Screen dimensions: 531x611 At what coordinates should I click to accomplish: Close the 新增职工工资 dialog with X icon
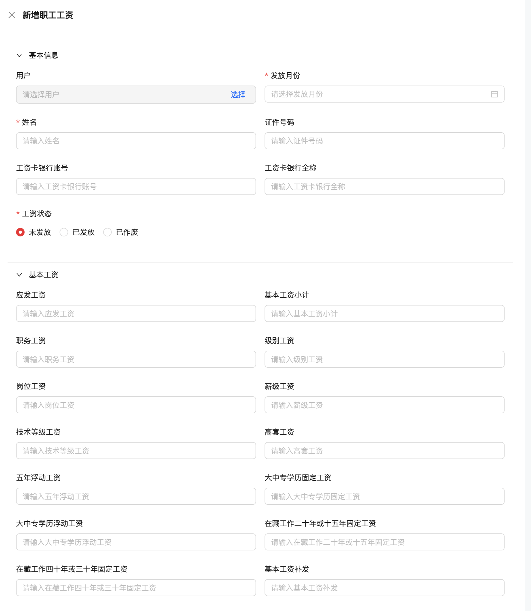pos(12,15)
